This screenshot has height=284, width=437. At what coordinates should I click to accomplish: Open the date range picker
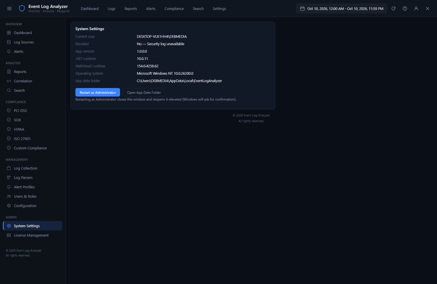click(x=341, y=9)
